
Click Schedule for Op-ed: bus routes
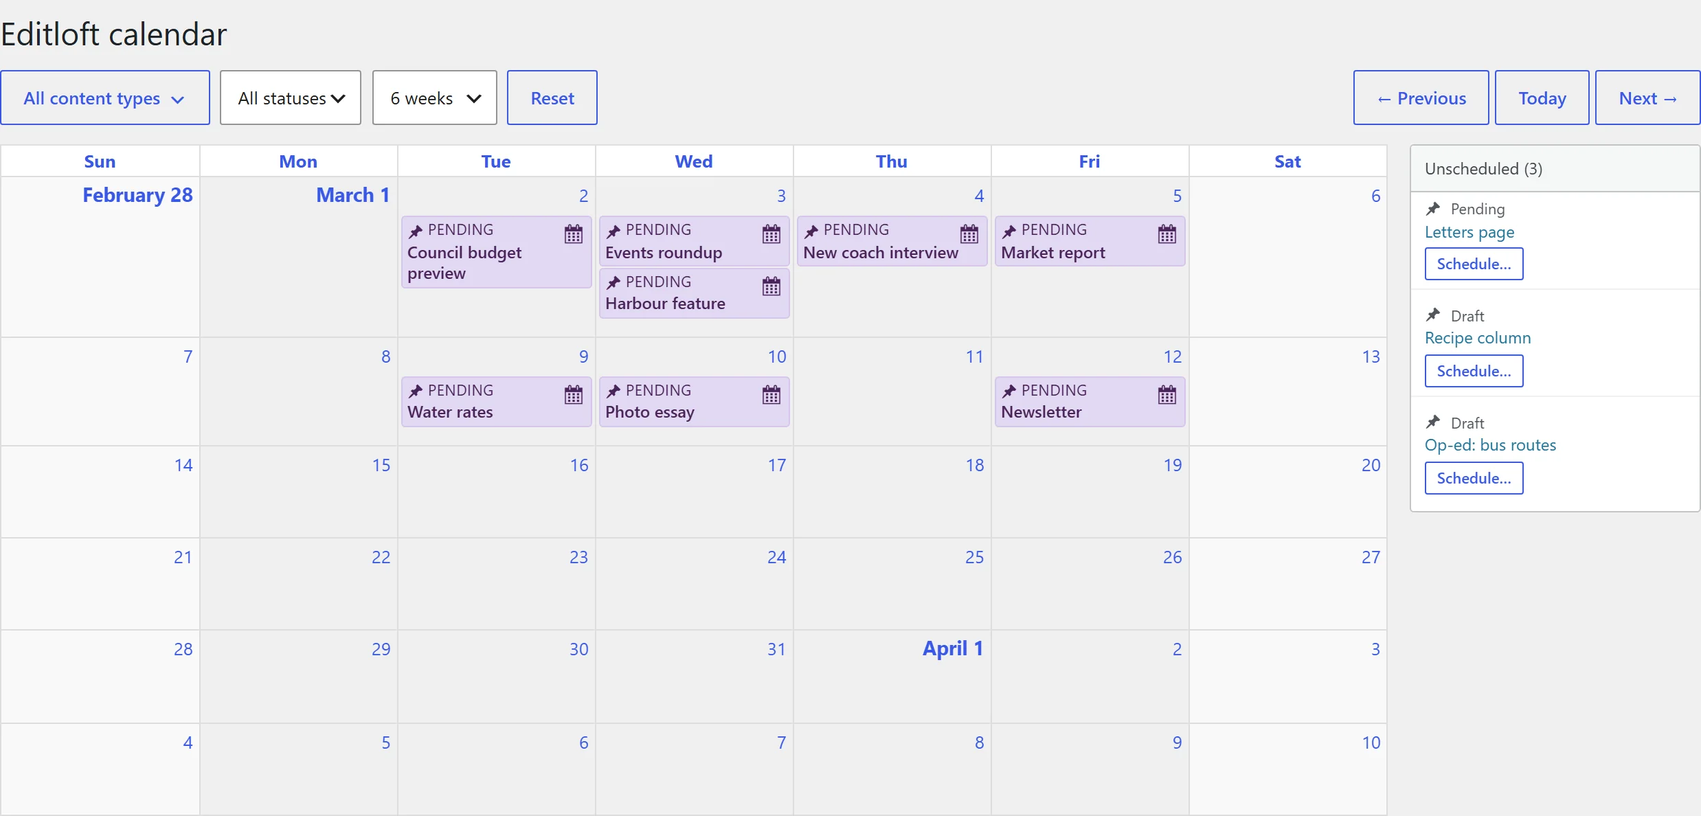(x=1474, y=478)
